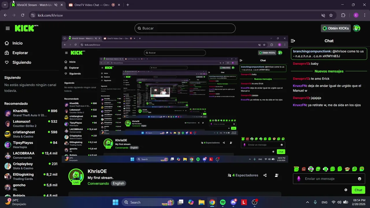
Task: Open Crisplayboy recommended channel
Action: click(x=31, y=166)
